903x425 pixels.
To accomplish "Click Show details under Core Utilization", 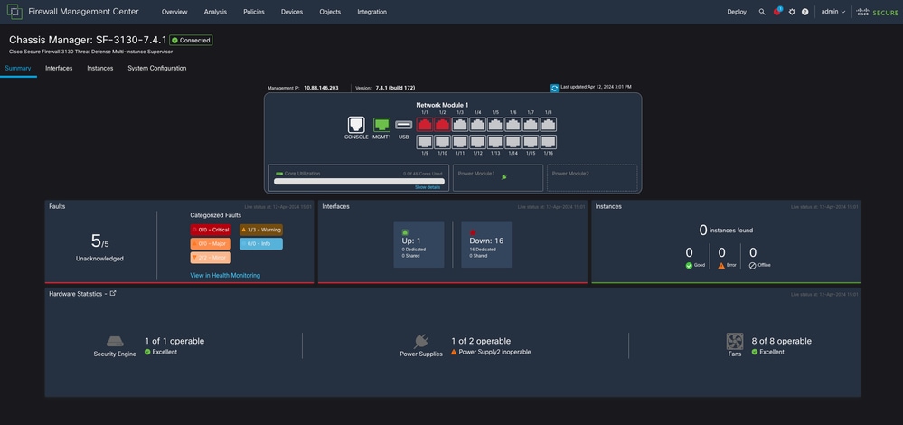I will 428,187.
